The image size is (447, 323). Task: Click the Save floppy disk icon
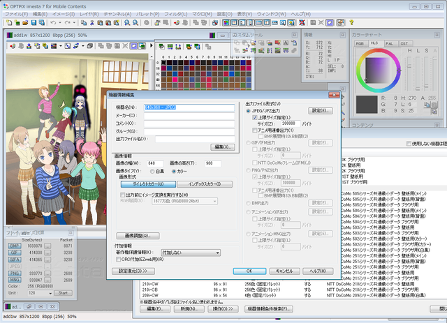pos(34,22)
